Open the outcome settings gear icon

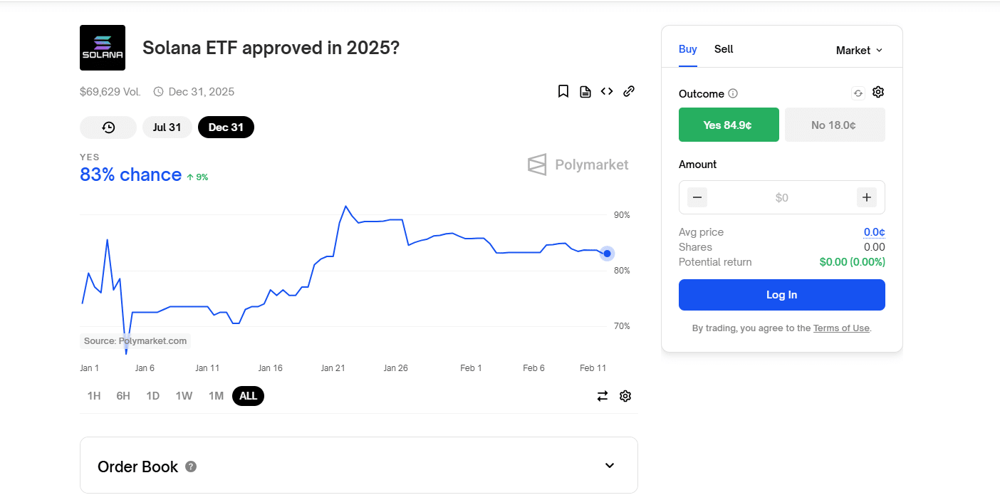(878, 93)
